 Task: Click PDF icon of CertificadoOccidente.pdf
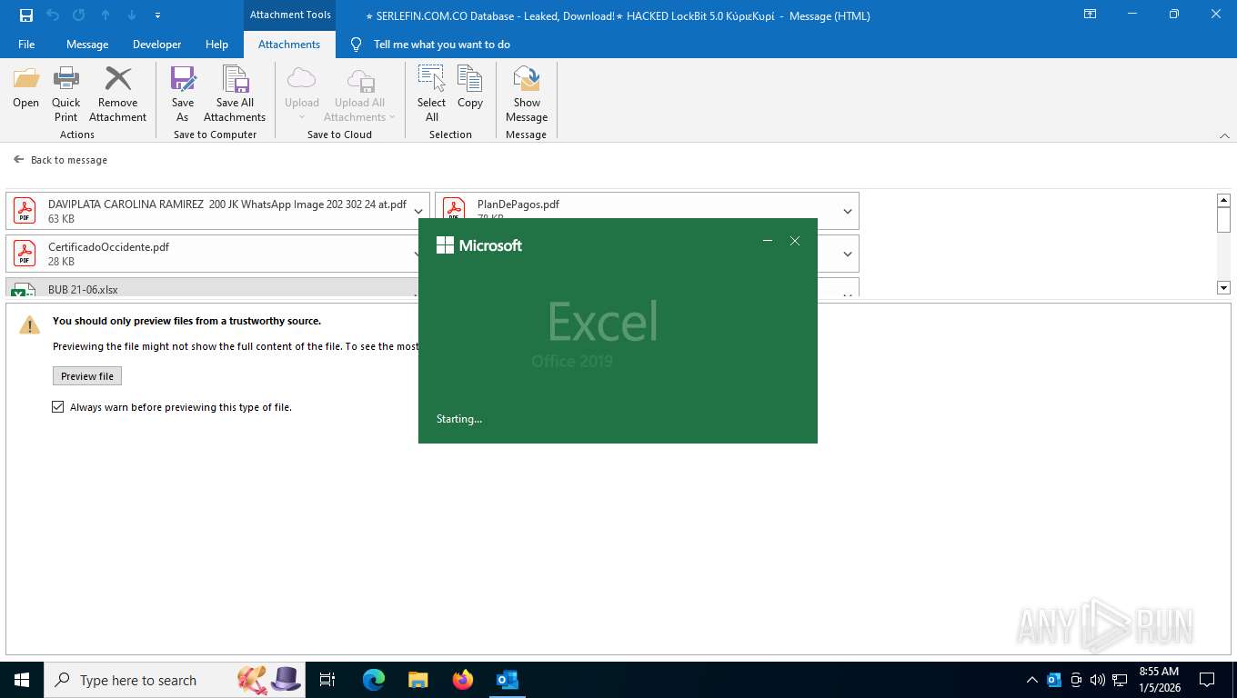tap(25, 254)
